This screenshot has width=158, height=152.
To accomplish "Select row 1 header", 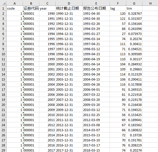I will coord(3,8).
